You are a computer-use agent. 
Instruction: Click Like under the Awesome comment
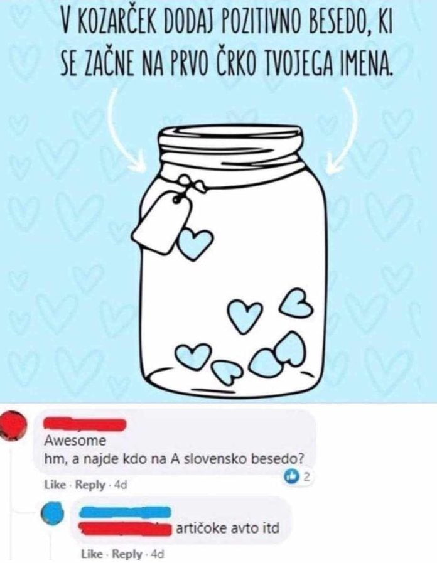[x=55, y=485]
